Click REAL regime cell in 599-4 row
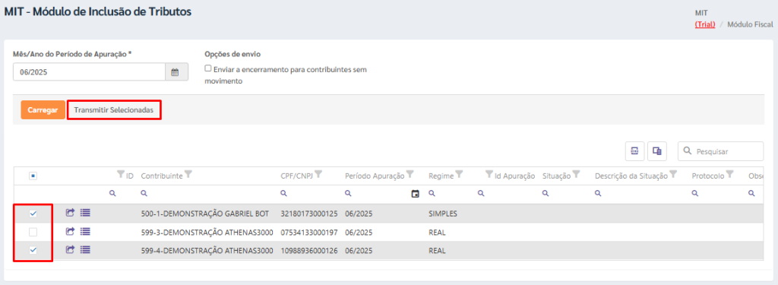Image resolution: width=778 pixels, height=285 pixels. click(437, 250)
